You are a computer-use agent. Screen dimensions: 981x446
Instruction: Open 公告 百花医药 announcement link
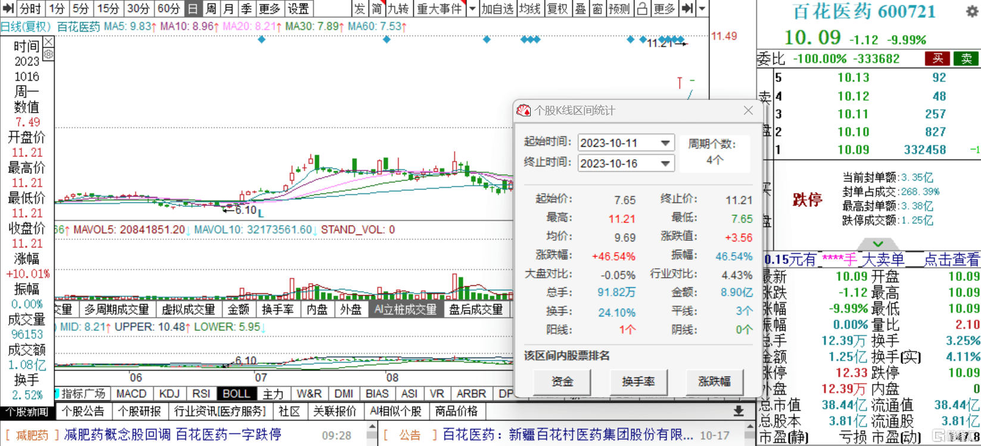567,435
